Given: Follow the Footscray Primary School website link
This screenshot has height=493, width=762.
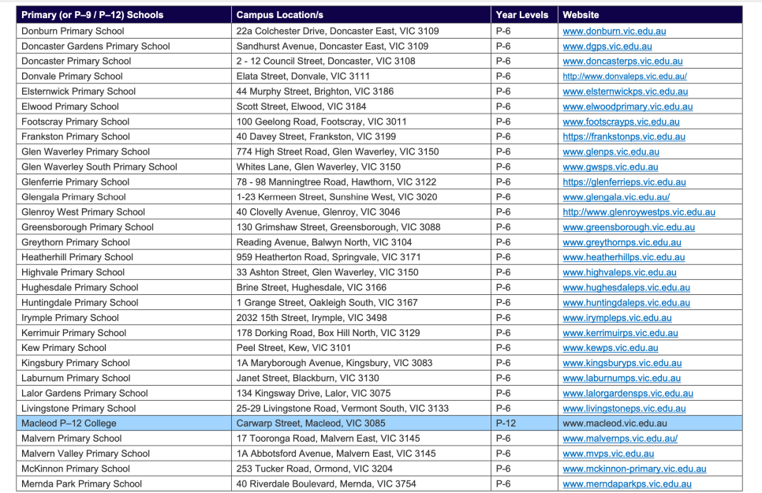Looking at the screenshot, I should [x=621, y=121].
